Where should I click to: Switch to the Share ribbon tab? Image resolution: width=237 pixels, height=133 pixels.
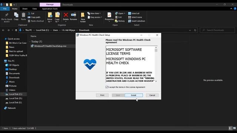tap(25, 9)
